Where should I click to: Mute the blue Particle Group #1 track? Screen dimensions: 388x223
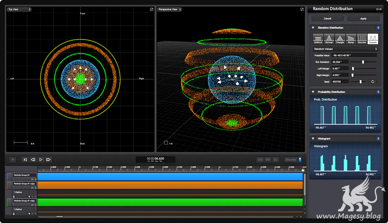click(32, 180)
